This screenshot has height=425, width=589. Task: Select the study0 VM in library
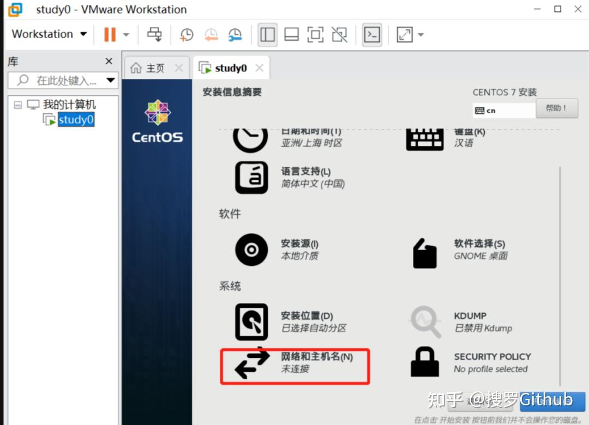tap(76, 120)
